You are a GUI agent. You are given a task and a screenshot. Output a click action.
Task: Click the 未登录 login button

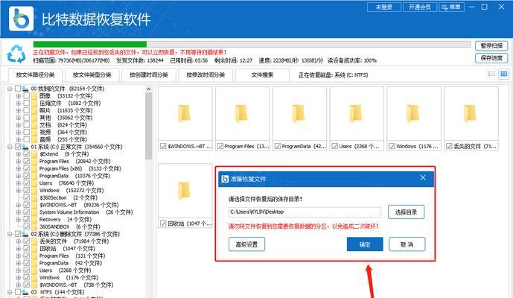[384, 7]
